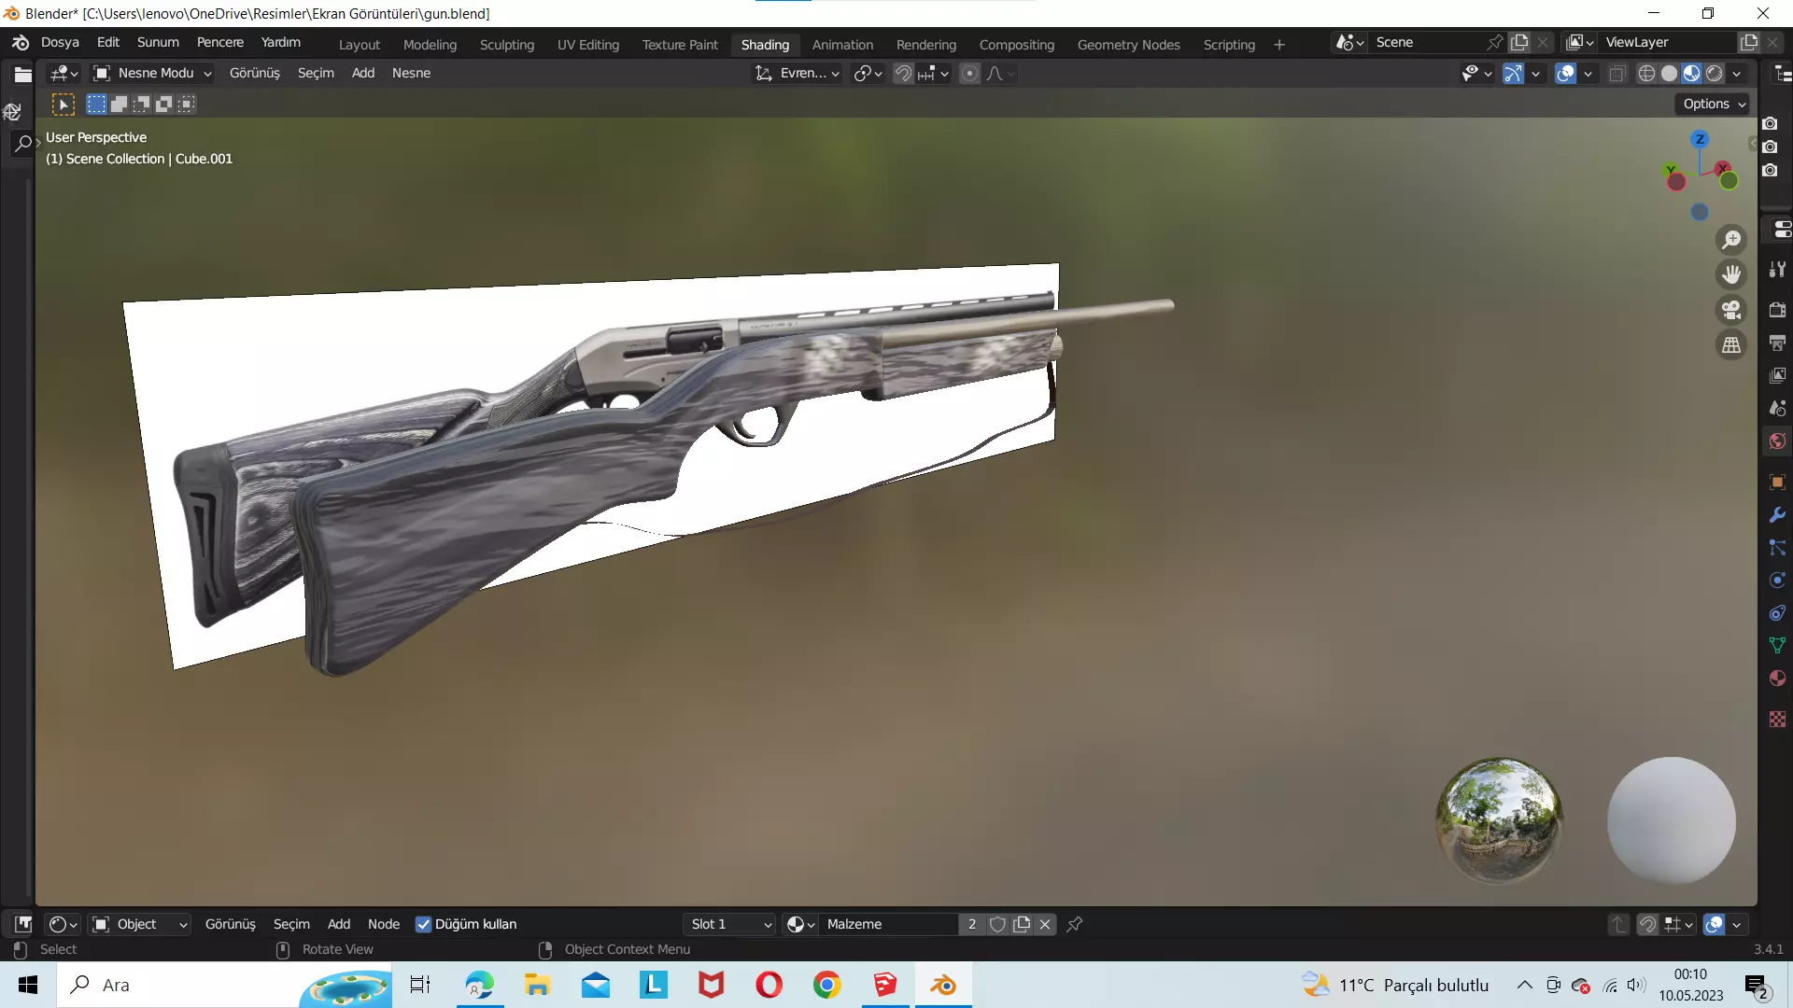Viewport: 1793px width, 1008px height.
Task: Switch to the UV Editing workspace tab
Action: 588,44
